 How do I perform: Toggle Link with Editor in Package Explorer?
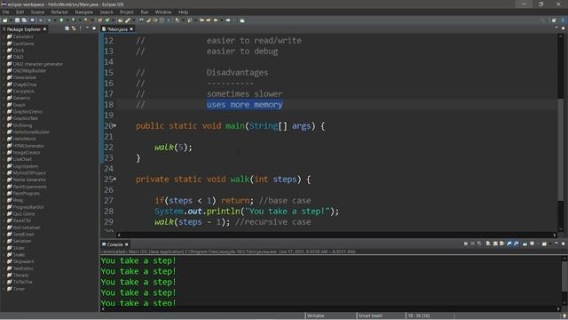[74, 28]
